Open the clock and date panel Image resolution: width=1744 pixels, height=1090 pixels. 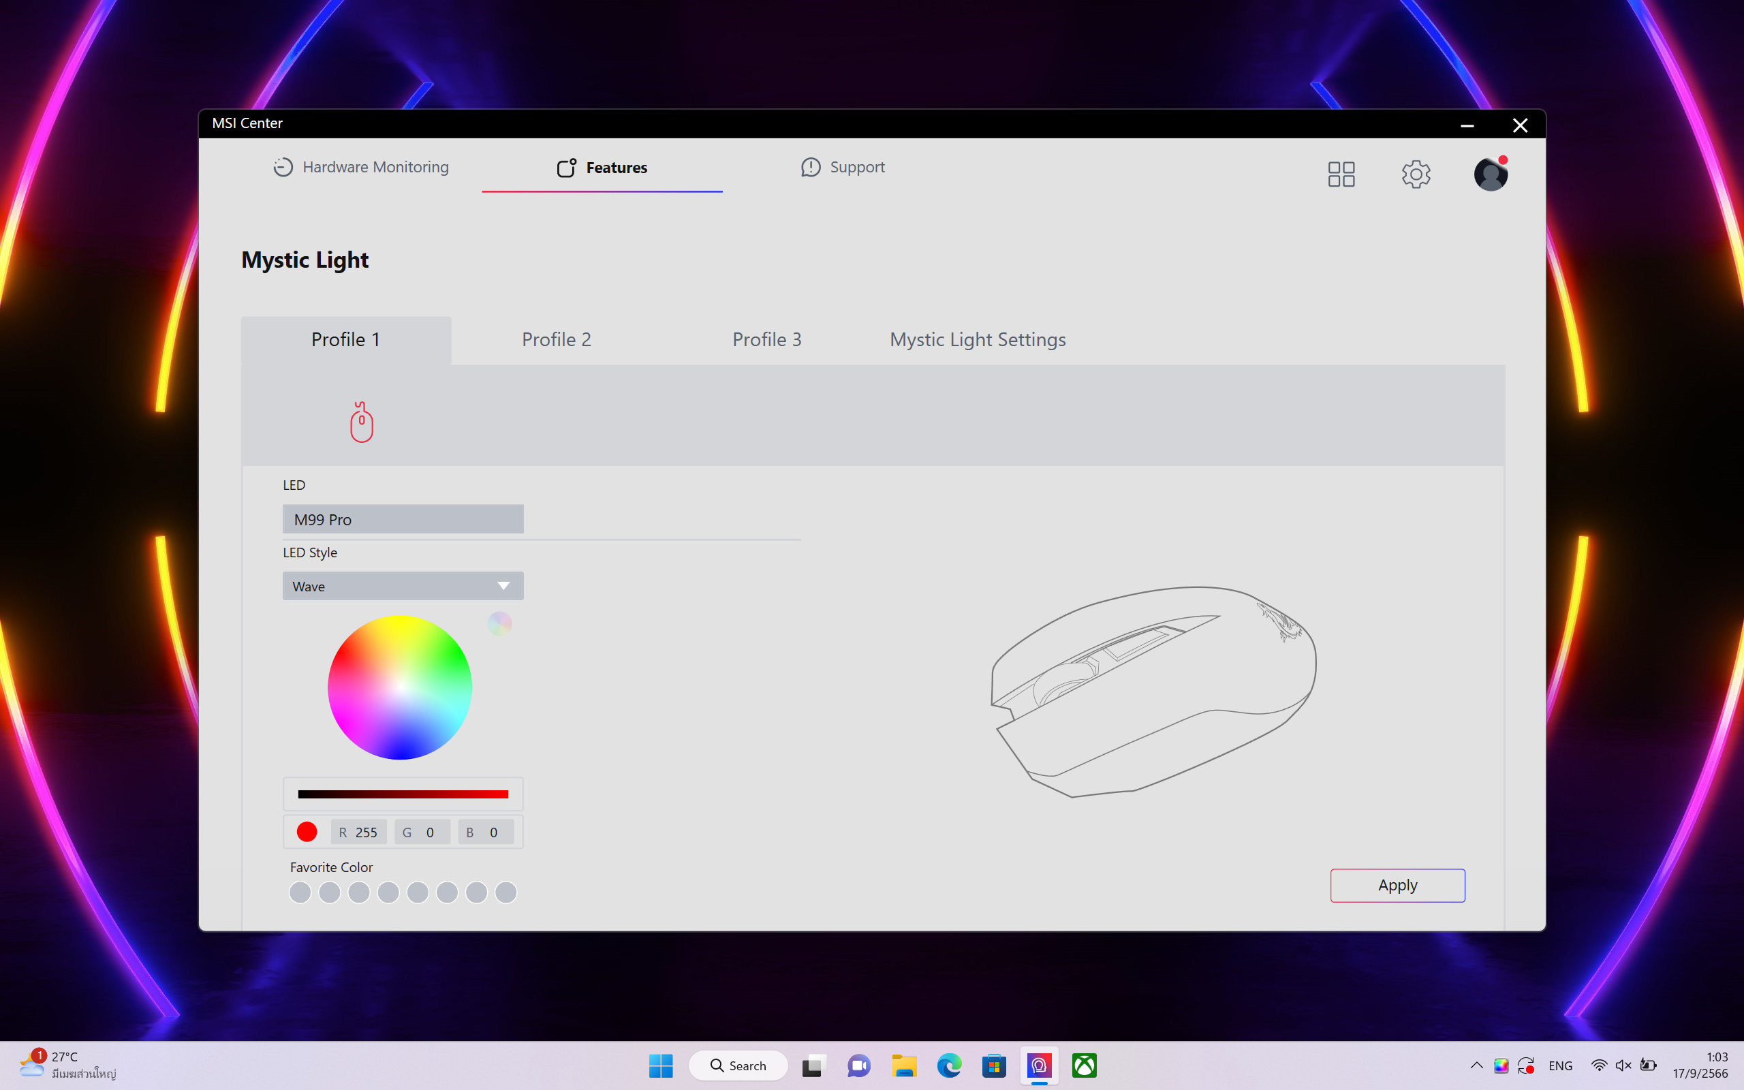pos(1700,1065)
